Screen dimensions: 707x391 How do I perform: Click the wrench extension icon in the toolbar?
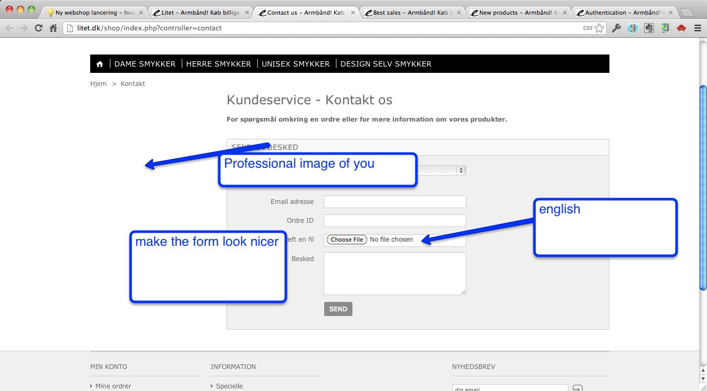[x=616, y=28]
